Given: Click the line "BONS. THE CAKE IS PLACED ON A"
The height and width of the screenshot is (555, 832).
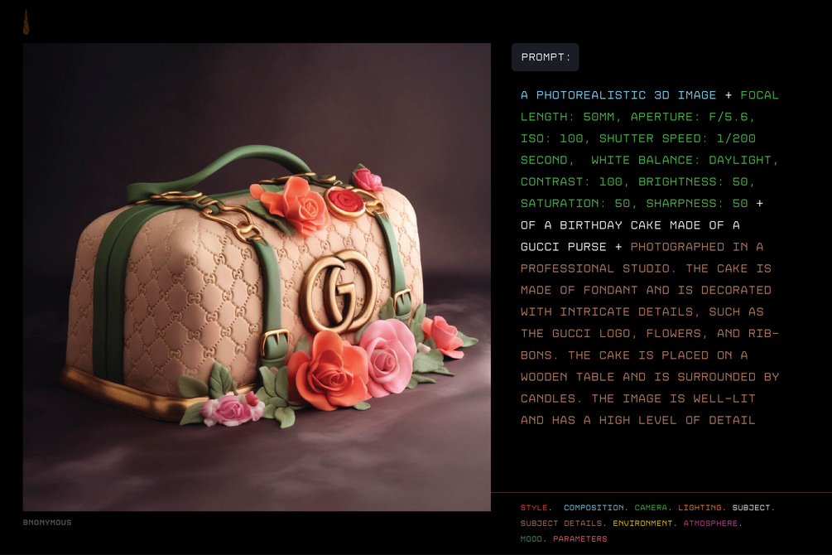Looking at the screenshot, I should click(x=634, y=355).
